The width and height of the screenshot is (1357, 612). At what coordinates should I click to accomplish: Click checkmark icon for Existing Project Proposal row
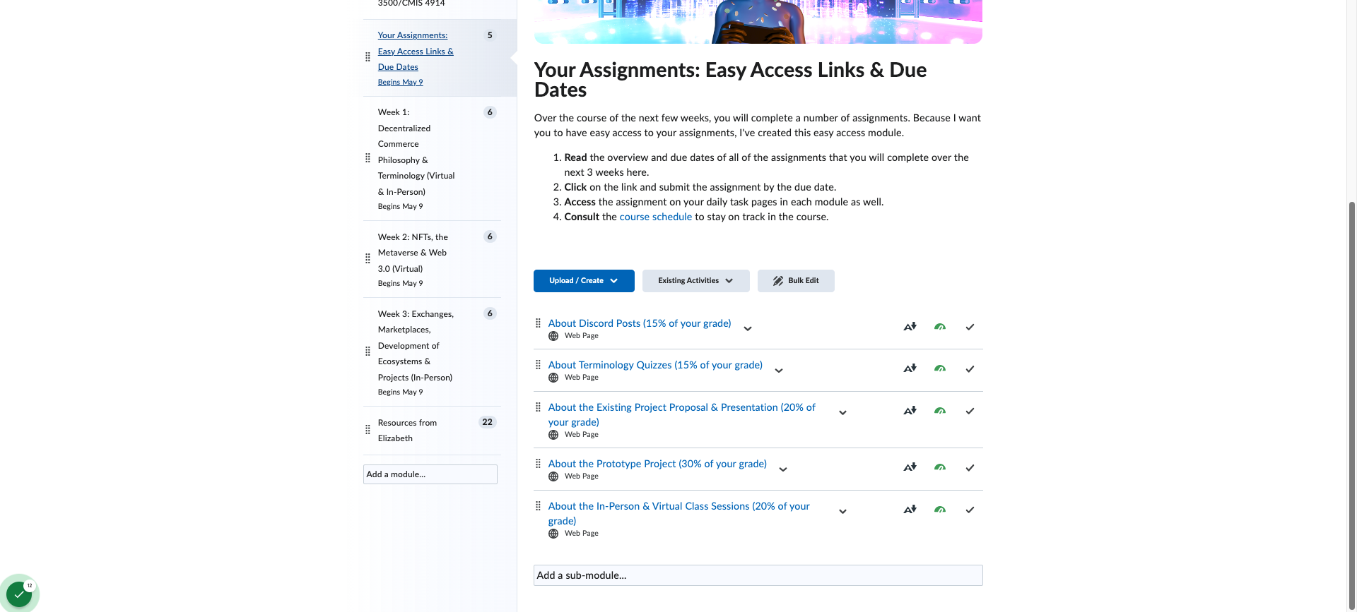(970, 411)
